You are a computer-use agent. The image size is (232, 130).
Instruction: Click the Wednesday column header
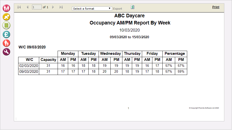click(110, 54)
